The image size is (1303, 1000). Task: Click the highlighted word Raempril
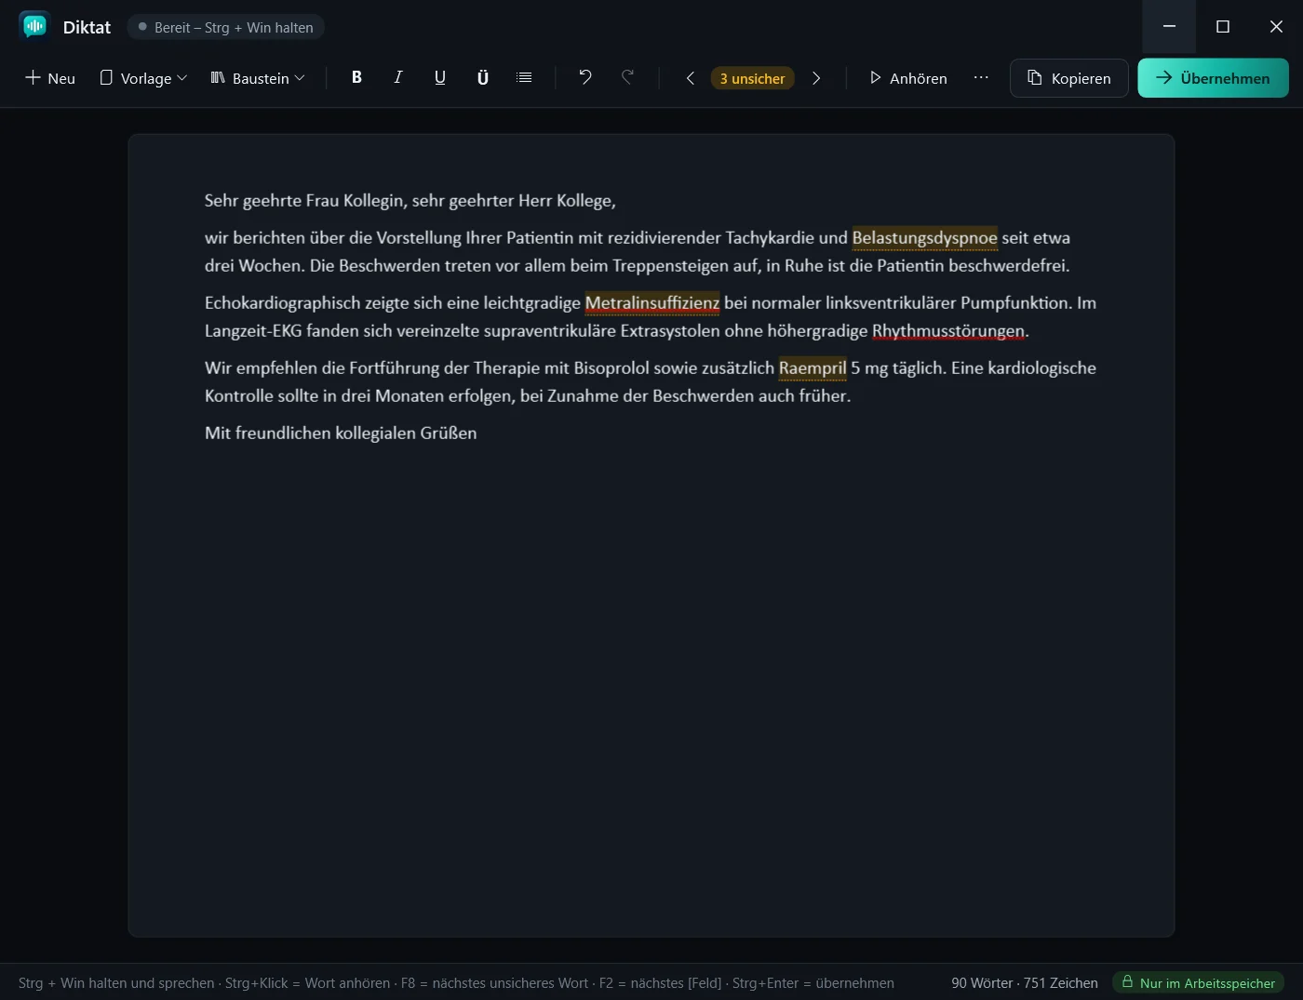coord(813,368)
